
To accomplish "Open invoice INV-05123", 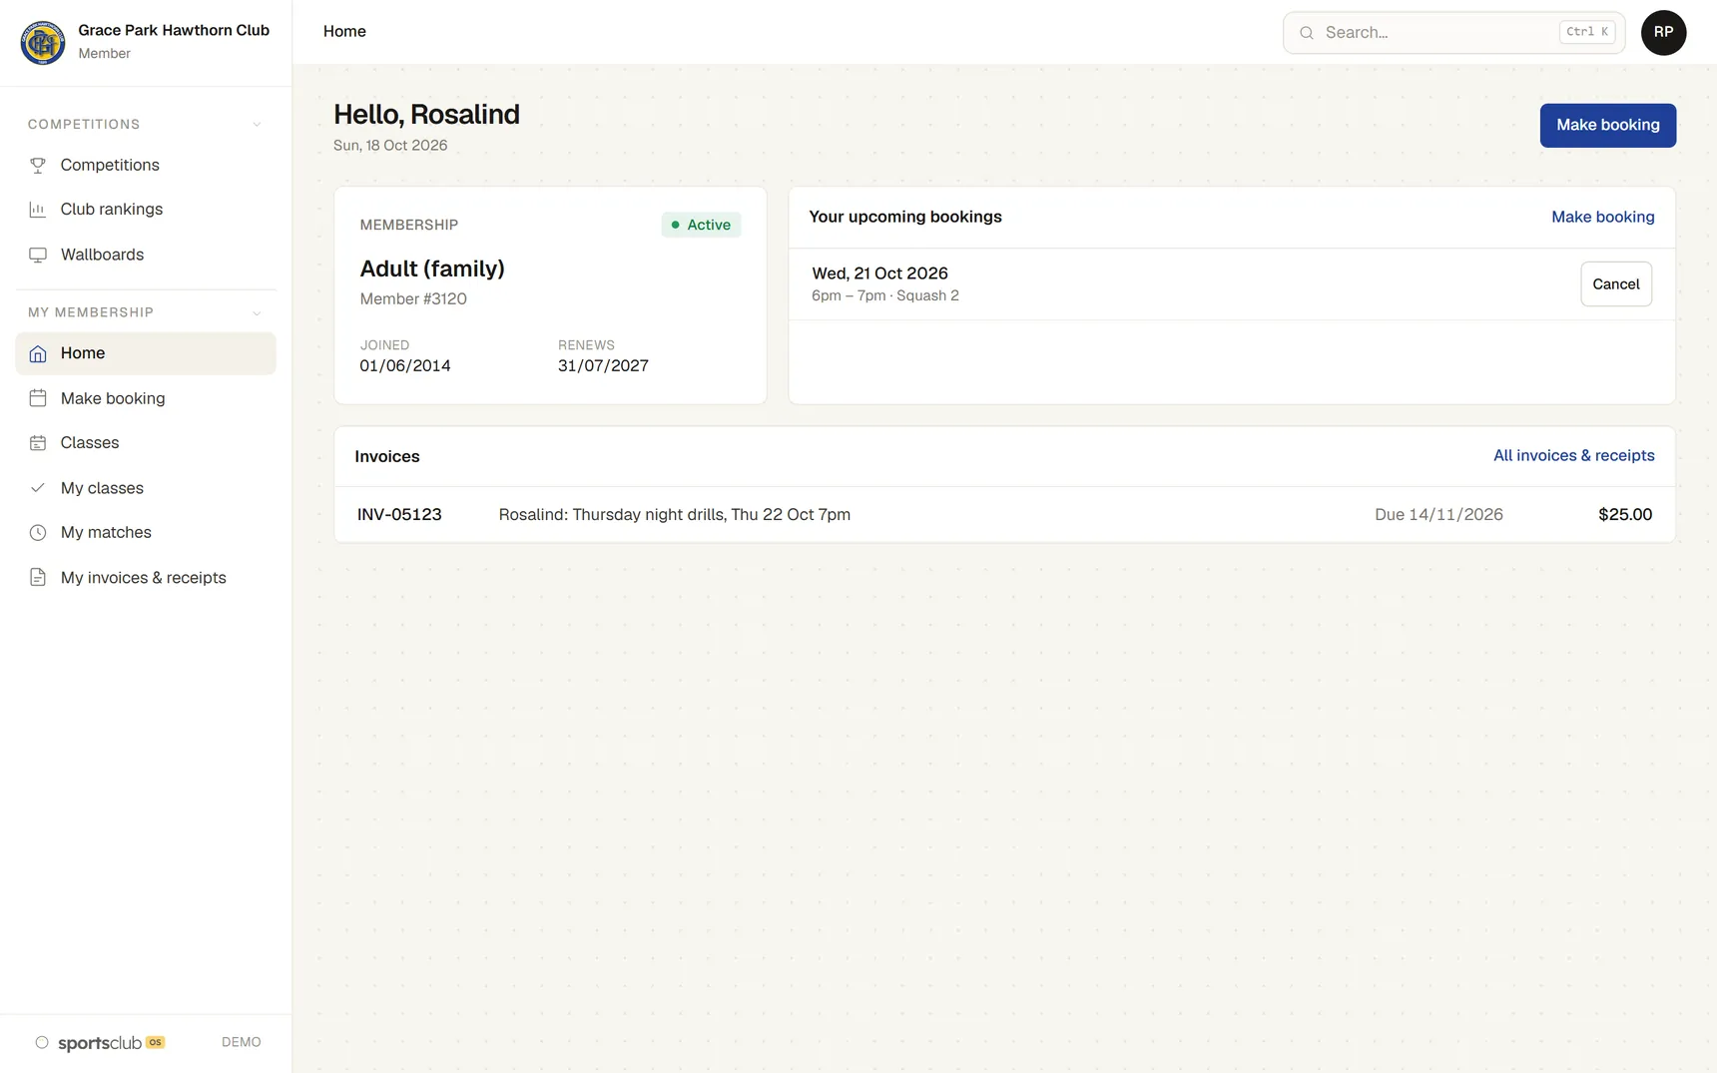I will (1004, 515).
